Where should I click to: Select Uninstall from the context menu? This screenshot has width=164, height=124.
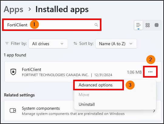(x=87, y=104)
